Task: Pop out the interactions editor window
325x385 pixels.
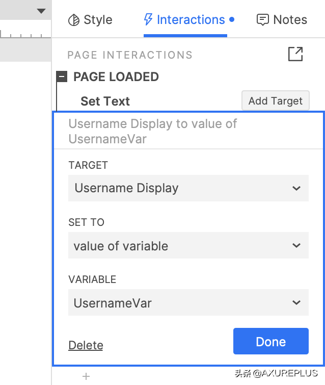Action: tap(295, 54)
